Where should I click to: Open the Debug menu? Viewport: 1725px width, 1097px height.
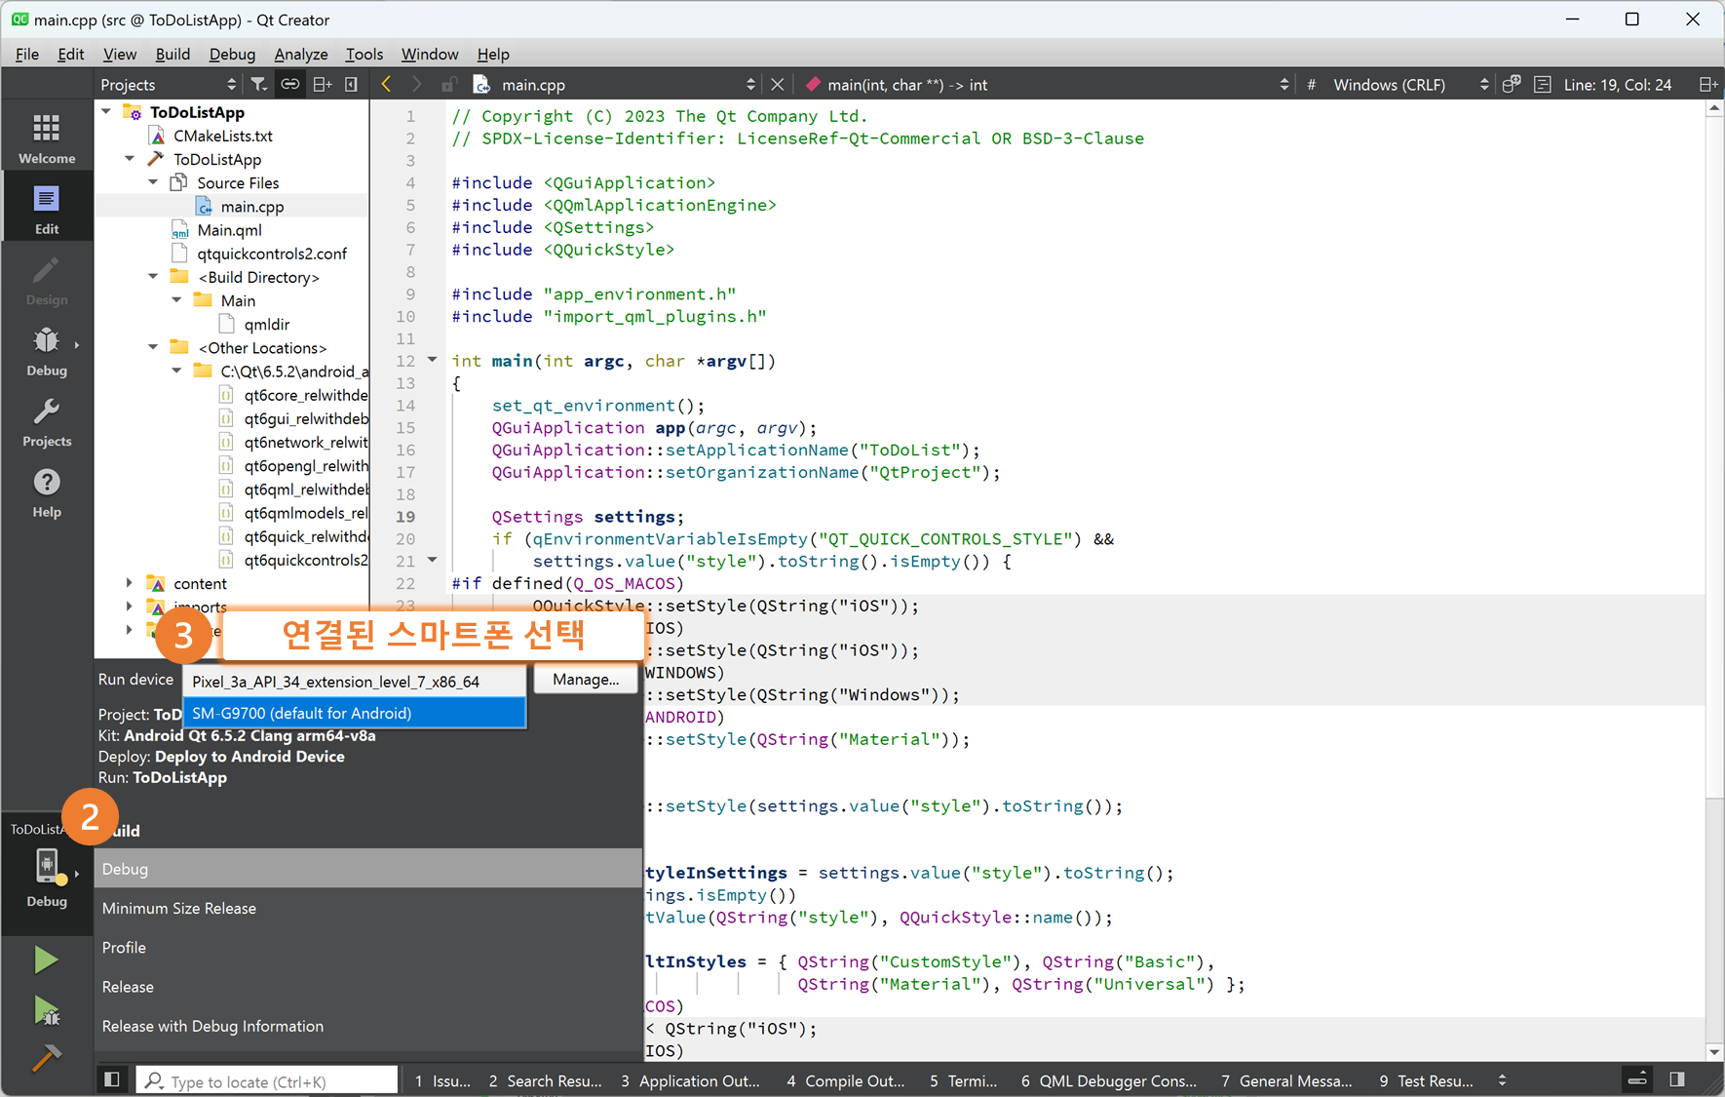pos(232,54)
